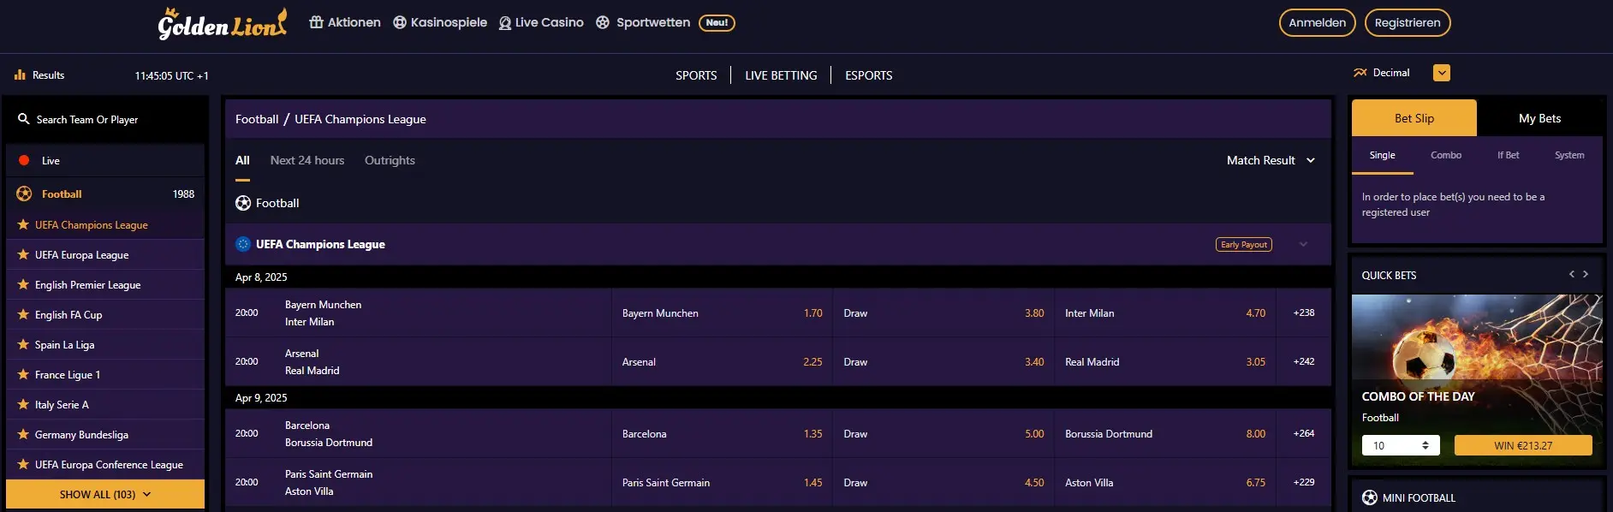Screen dimensions: 1613x512
Task: Focus Search Team Or Player field
Action: point(105,120)
